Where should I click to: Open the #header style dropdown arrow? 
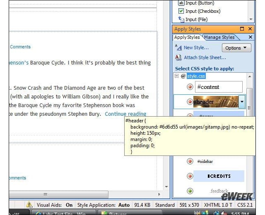point(242,102)
